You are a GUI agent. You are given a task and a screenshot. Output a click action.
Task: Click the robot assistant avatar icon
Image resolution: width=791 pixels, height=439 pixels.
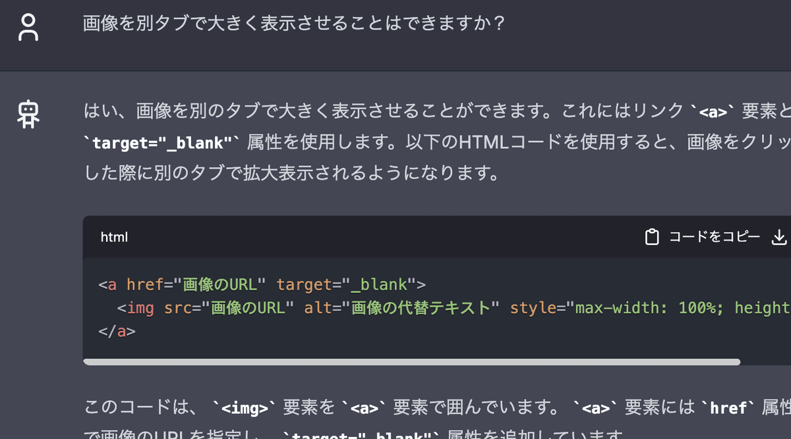pyautogui.click(x=28, y=114)
